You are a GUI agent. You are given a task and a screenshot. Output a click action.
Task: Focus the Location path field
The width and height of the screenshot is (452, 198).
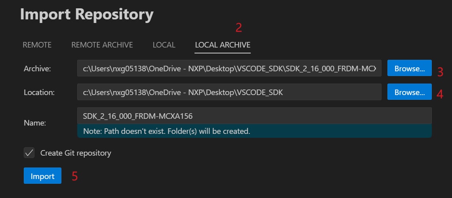(x=229, y=92)
